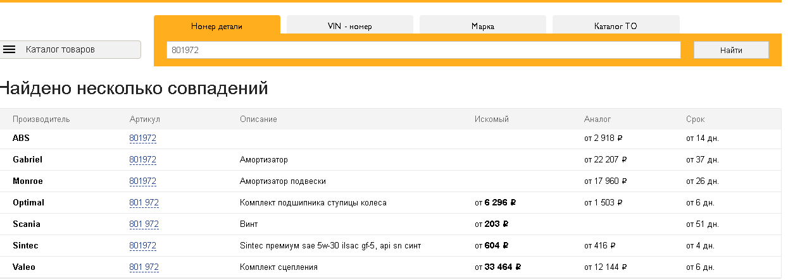Select the ABS manufacturer name

click(x=21, y=138)
